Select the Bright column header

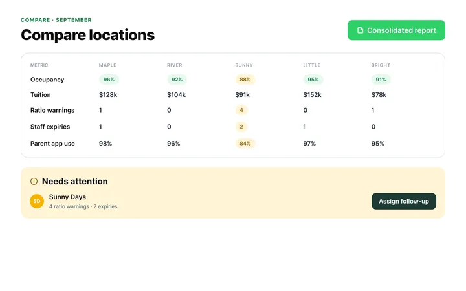click(381, 65)
